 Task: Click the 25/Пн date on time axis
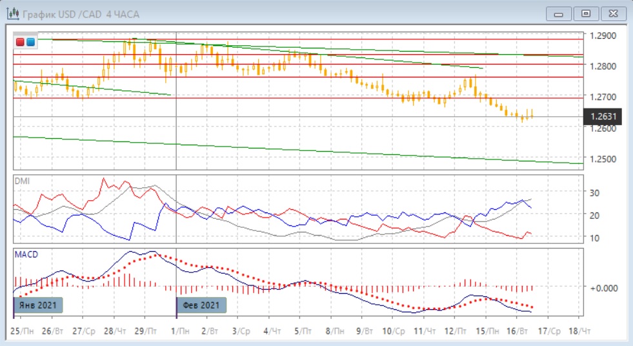(23, 331)
